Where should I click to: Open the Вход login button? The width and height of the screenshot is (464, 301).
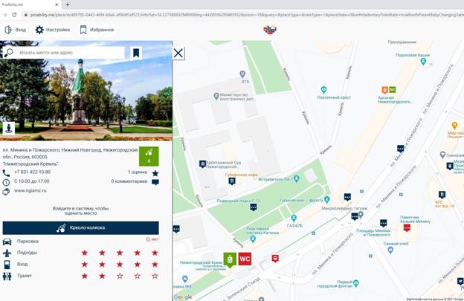(16, 30)
